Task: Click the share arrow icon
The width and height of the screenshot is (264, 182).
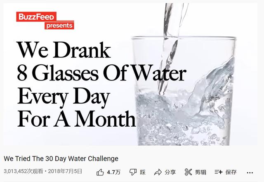Action: [x=158, y=172]
